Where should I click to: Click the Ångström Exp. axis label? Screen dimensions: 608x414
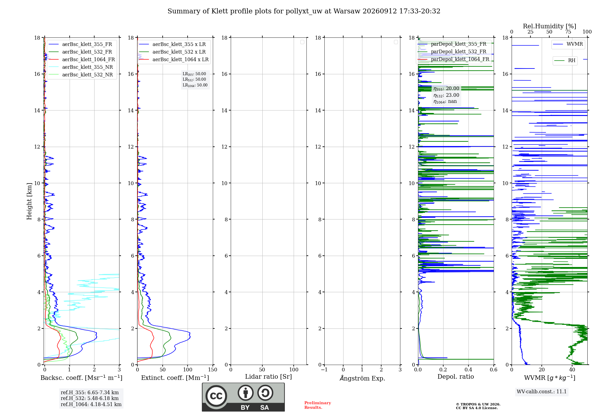tap(362, 378)
